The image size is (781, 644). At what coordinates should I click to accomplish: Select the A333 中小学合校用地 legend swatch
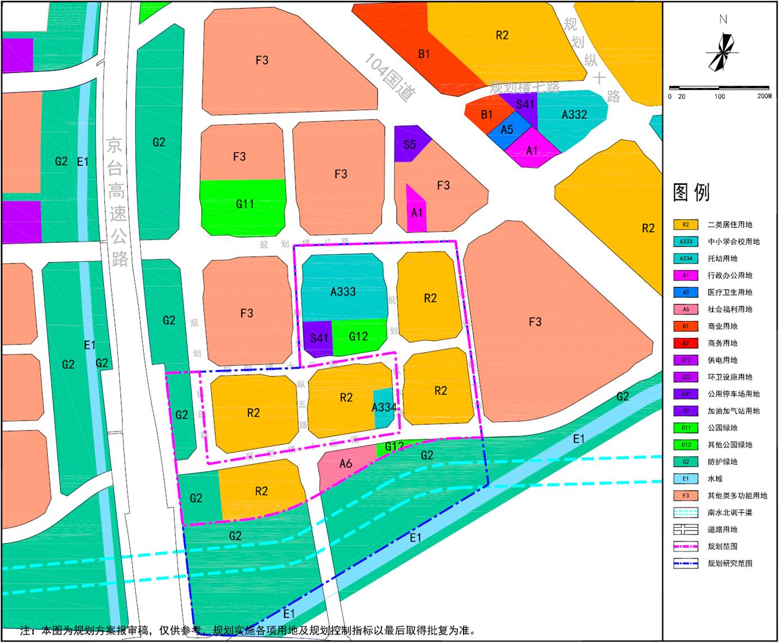[x=685, y=242]
